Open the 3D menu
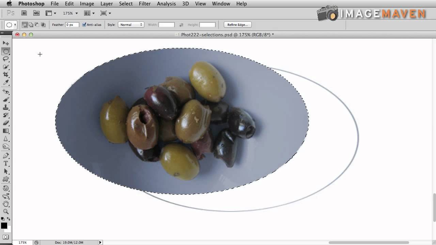Viewport: 436px width, 245px height. pos(185,4)
